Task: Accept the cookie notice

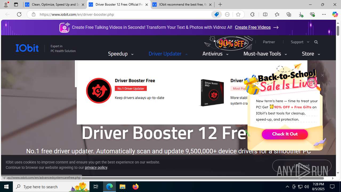Action: (x=302, y=166)
